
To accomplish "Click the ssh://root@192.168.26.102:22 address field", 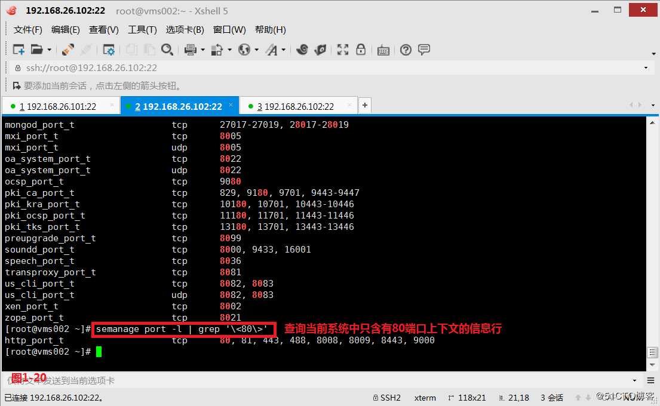I will click(329, 67).
